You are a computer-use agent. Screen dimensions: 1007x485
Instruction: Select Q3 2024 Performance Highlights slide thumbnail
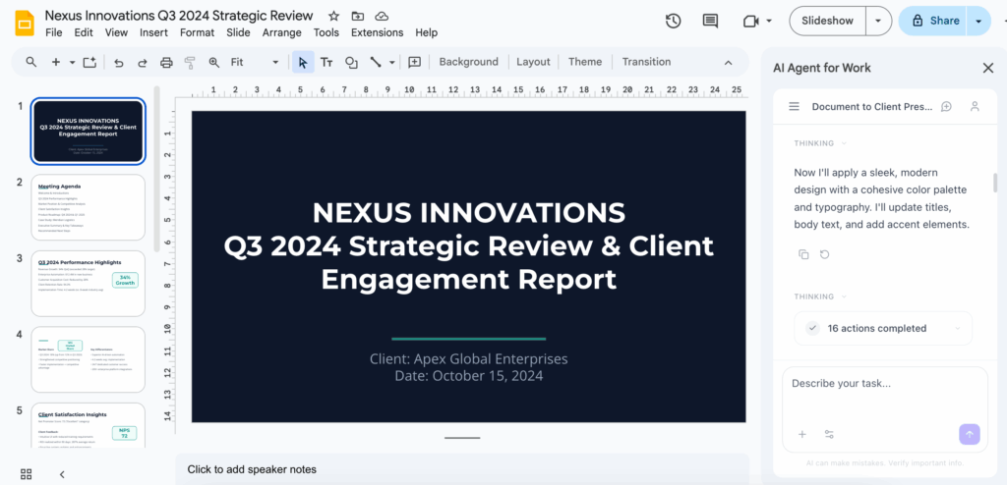click(x=88, y=283)
